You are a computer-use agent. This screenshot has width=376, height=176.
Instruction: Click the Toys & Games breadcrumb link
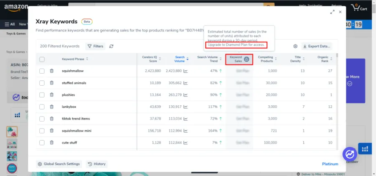(x=16, y=52)
